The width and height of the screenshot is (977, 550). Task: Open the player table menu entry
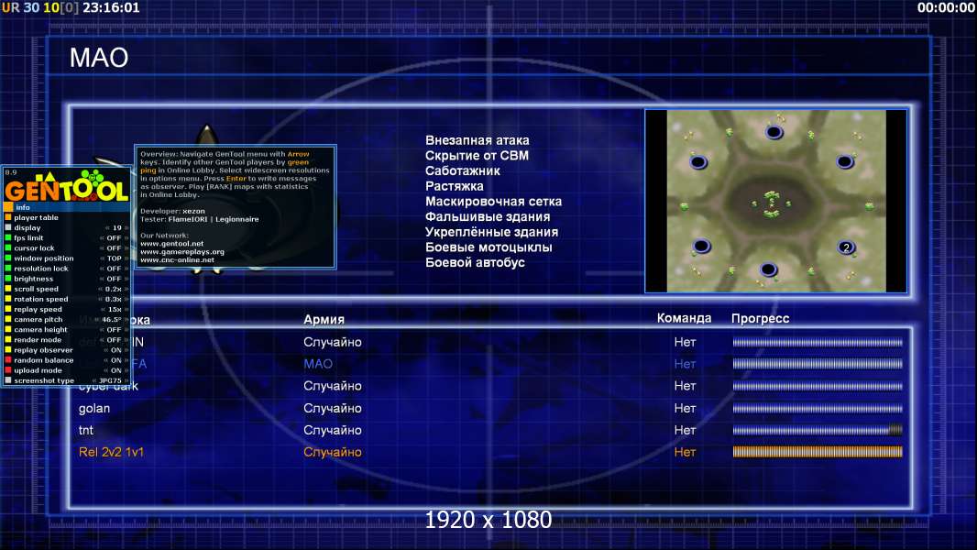coord(36,217)
